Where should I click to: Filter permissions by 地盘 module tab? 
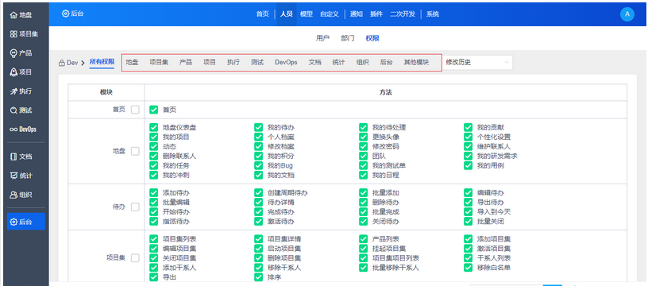133,63
